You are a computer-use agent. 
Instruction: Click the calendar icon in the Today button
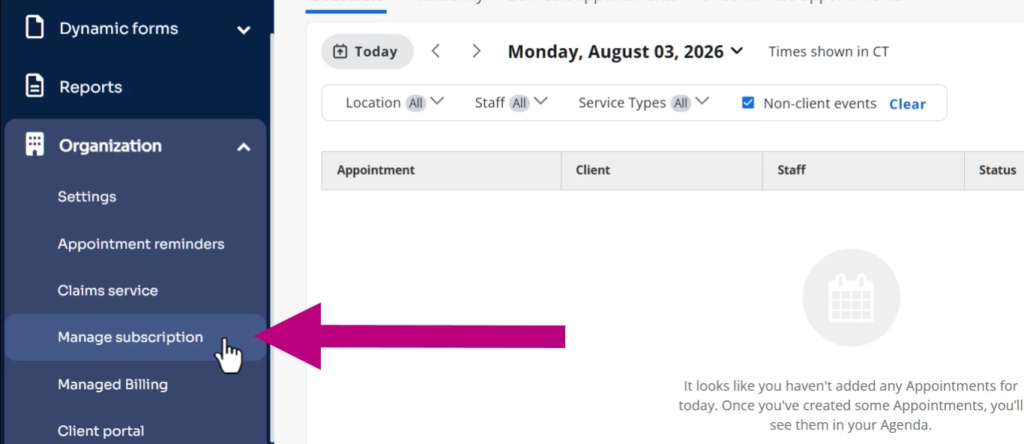pos(340,52)
